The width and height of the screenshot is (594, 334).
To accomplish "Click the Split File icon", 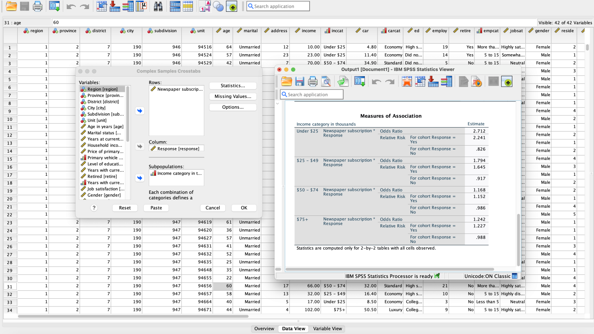I will pos(175,6).
